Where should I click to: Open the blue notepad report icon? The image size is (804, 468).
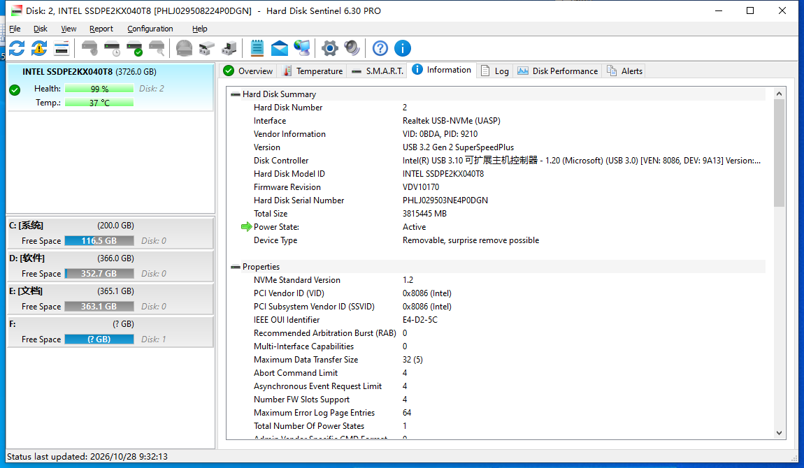257,49
